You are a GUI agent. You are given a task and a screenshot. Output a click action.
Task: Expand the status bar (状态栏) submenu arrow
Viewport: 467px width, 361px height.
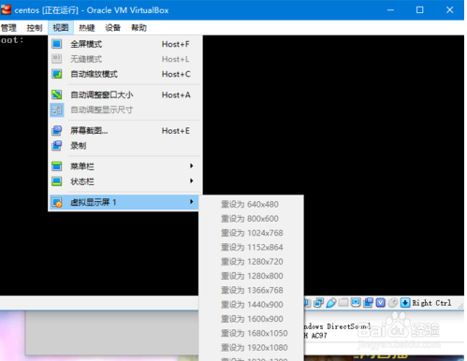(192, 180)
